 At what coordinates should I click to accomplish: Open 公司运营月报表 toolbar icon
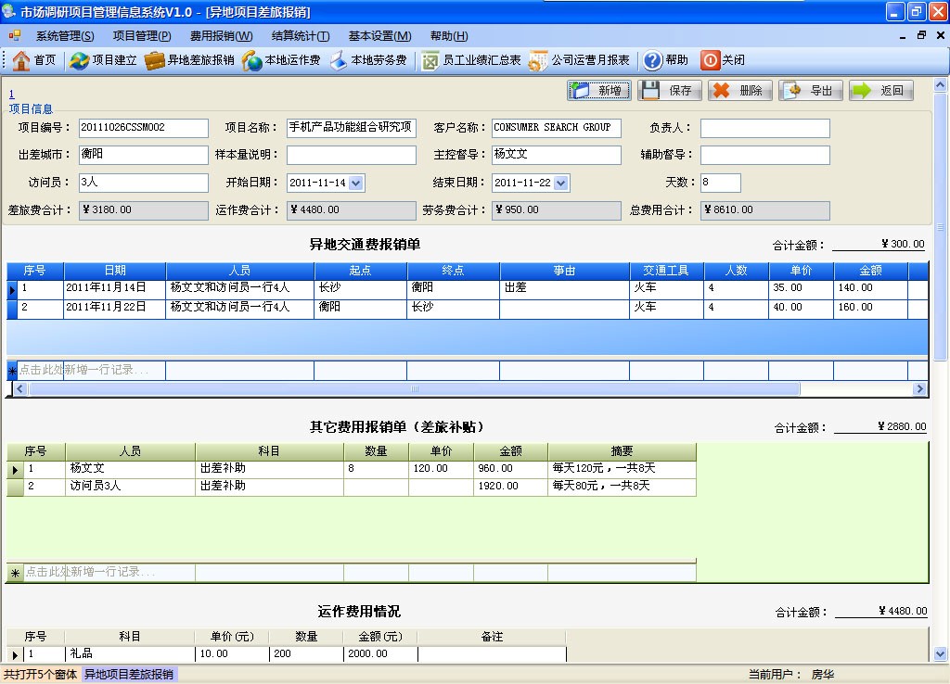538,60
